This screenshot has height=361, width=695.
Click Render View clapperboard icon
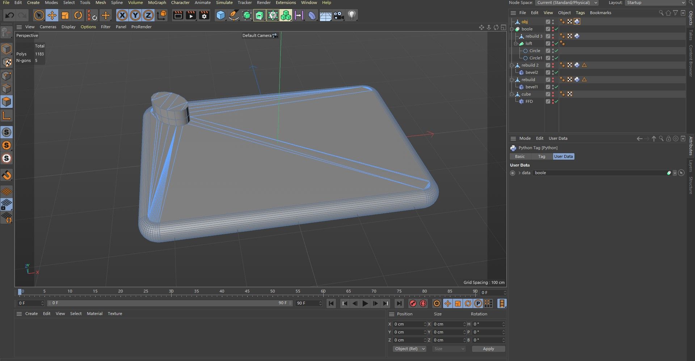click(x=178, y=15)
